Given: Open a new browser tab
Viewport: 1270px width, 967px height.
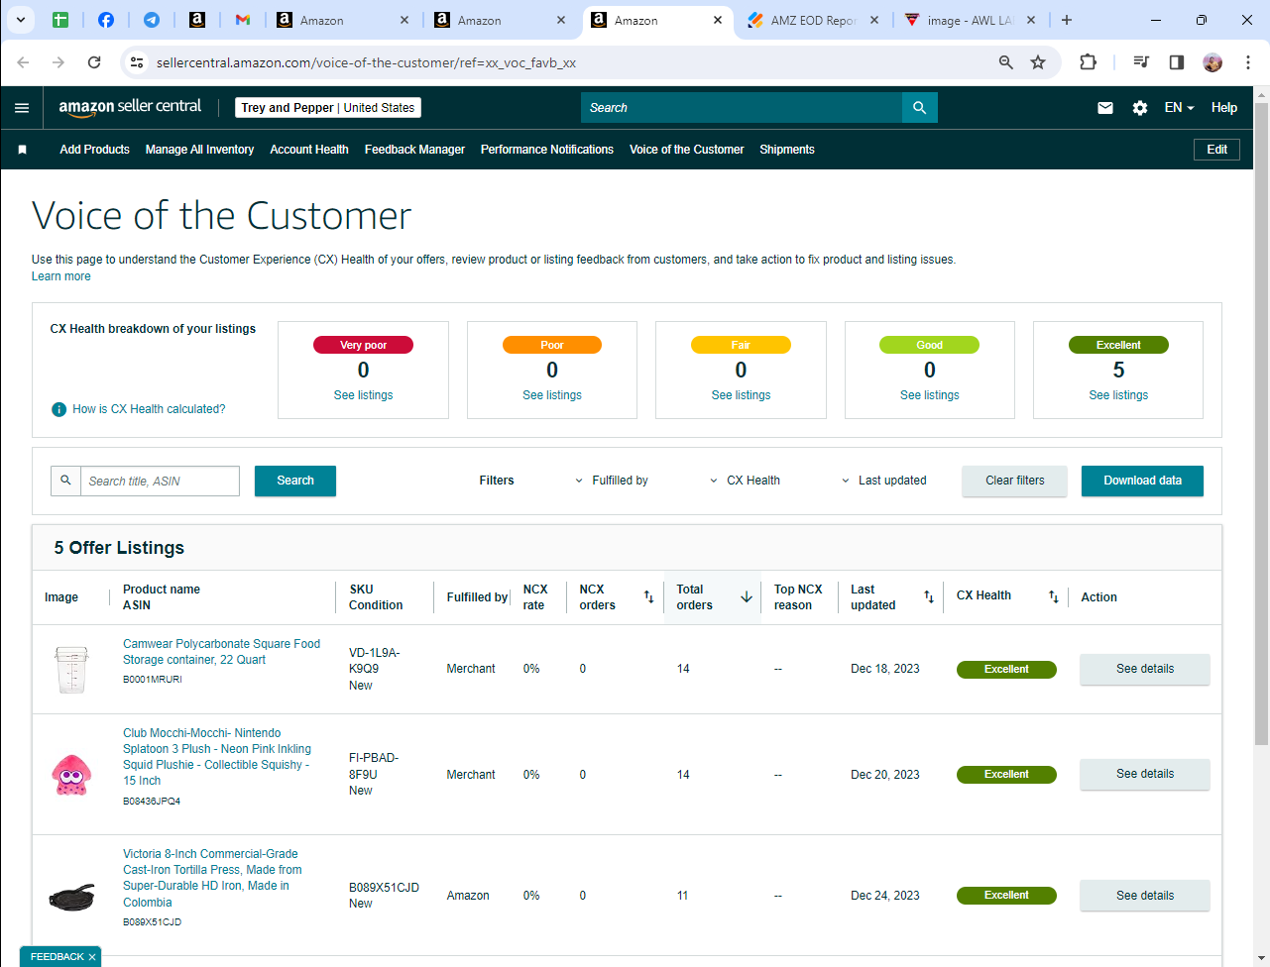Looking at the screenshot, I should click(x=1067, y=20).
